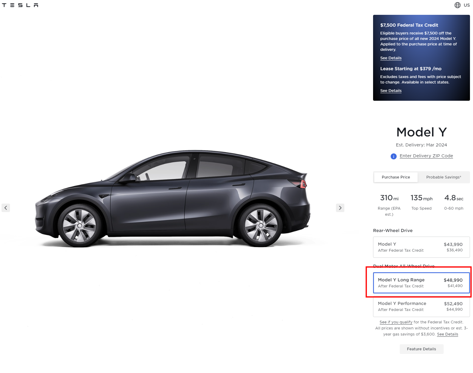
Task: Open See Details for gas savings
Action: (447, 334)
